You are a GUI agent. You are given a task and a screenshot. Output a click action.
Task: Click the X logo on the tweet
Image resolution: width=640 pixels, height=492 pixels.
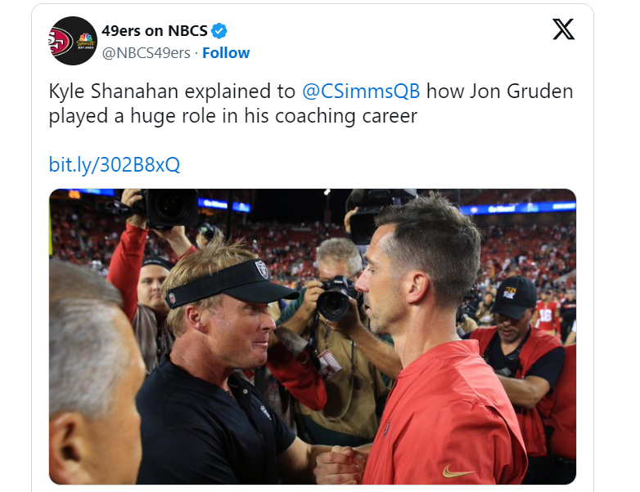(563, 29)
